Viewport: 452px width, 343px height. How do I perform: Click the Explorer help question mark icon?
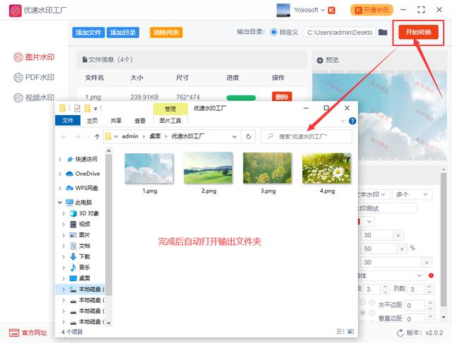[x=352, y=121]
